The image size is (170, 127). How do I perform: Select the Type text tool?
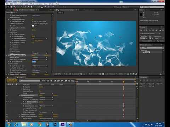(x=35, y=7)
